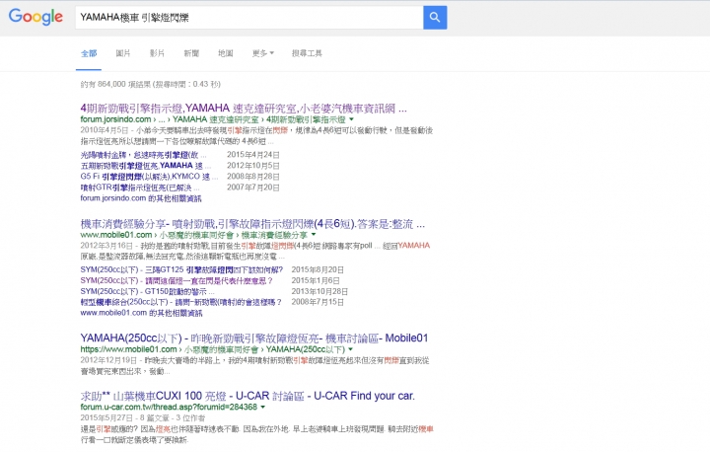Open result 求助 山葉機車CUXI 100 亮燈 U-CAR
This screenshot has height=452, width=710.
point(248,396)
